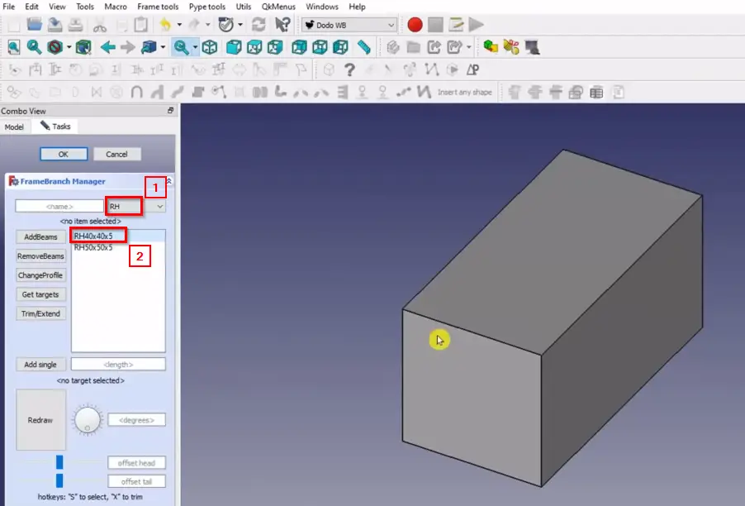
Task: Click the green back navigation arrow
Action: pyautogui.click(x=107, y=48)
